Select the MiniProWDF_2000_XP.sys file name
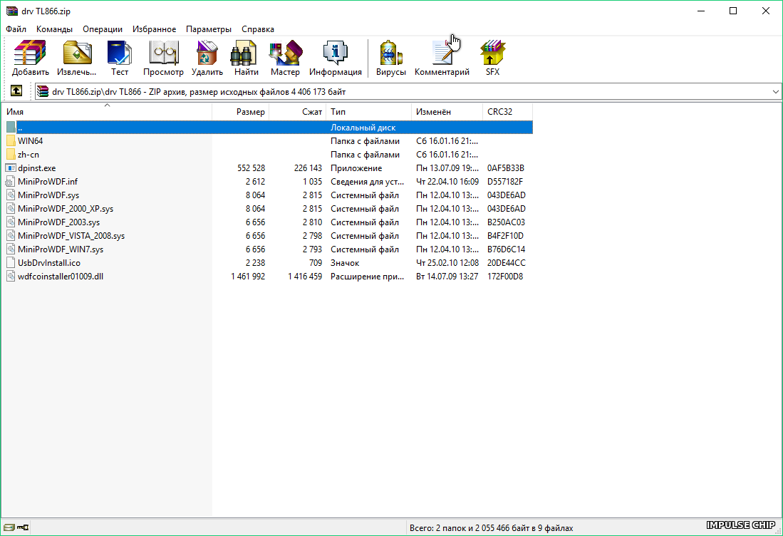Viewport: 783px width, 536px height. click(66, 208)
